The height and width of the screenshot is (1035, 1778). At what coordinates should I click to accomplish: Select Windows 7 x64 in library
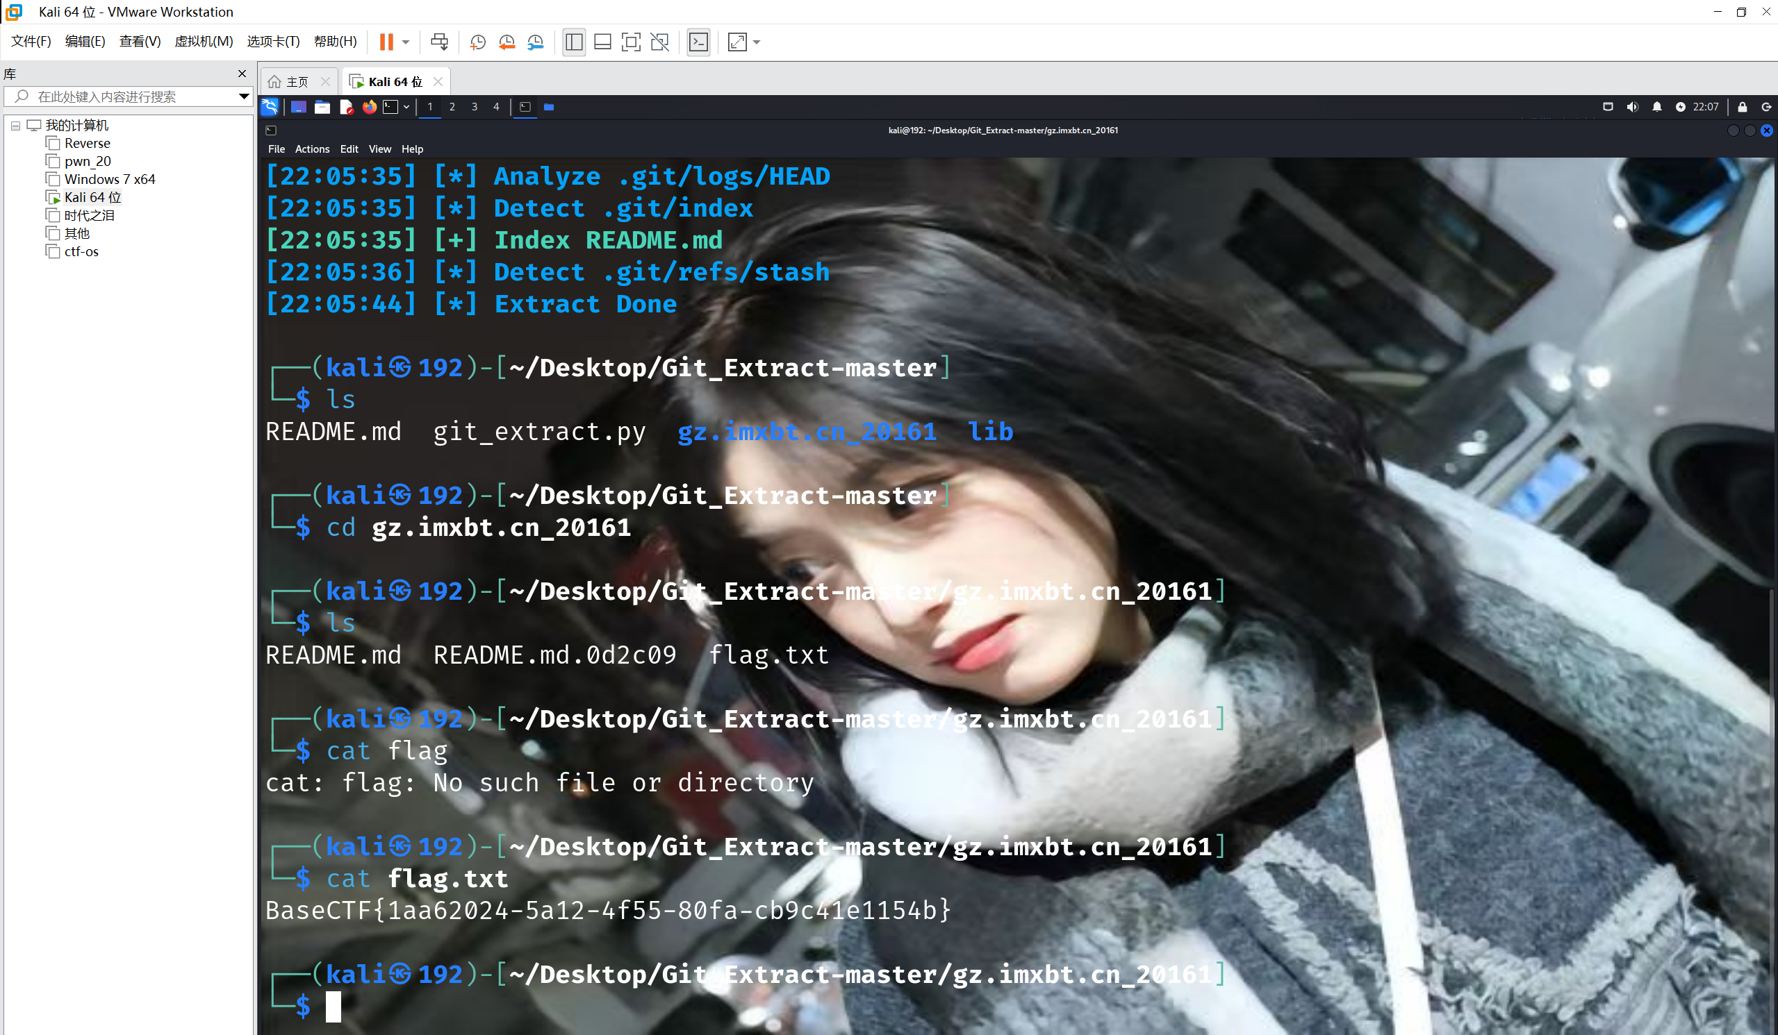109,179
